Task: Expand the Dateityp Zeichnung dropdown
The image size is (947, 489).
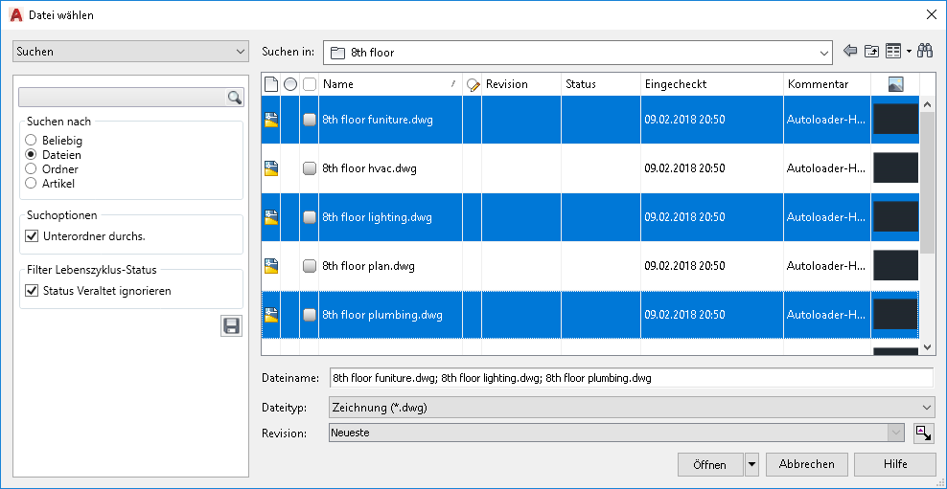Action: (632, 408)
